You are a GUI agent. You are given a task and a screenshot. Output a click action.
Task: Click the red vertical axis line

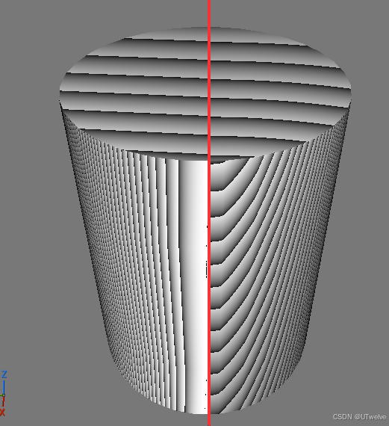click(209, 213)
